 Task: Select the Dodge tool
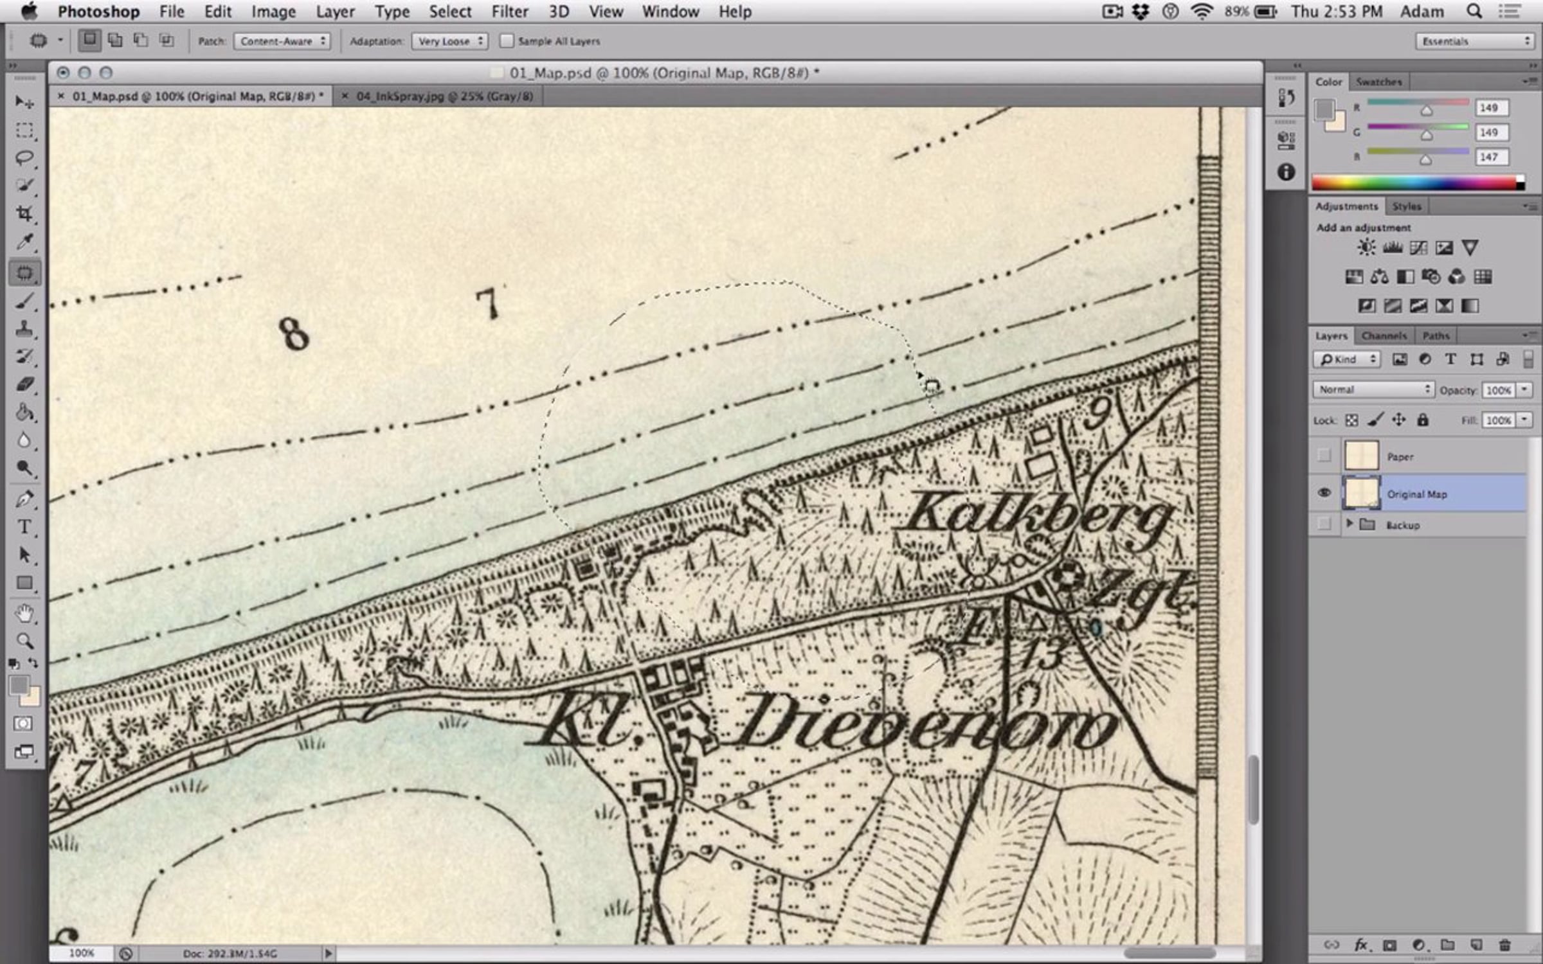[24, 468]
